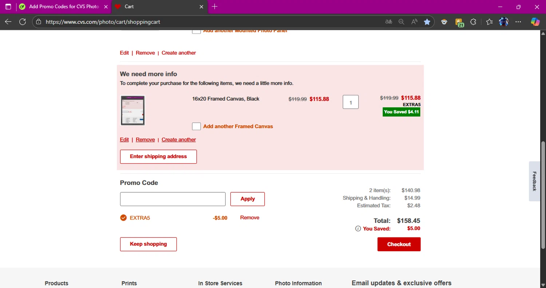Open the translate page icon in address bar

(388, 22)
